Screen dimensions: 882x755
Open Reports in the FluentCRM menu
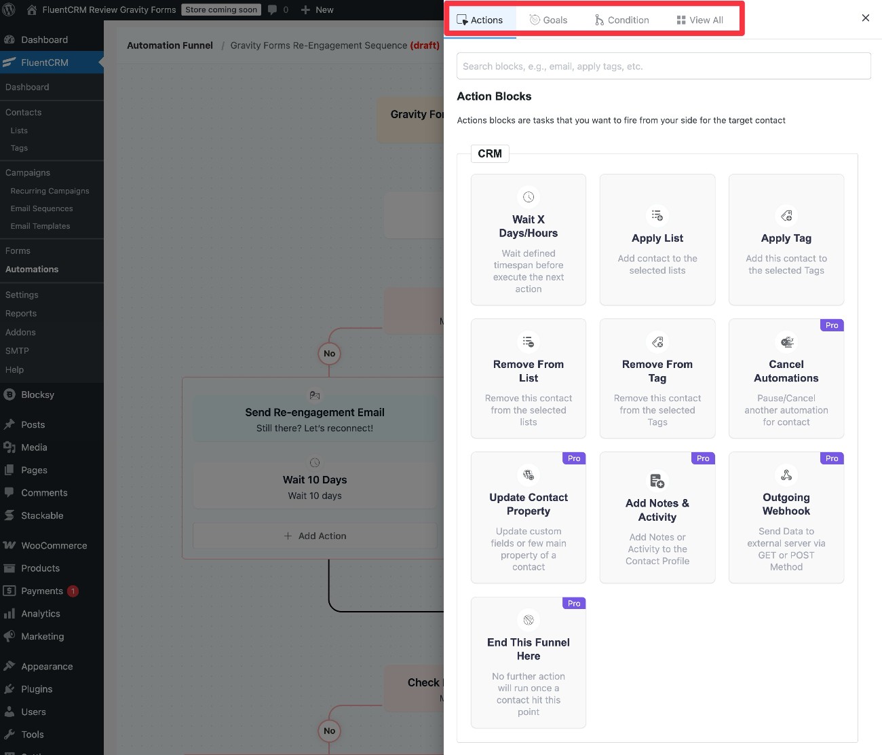coord(21,314)
